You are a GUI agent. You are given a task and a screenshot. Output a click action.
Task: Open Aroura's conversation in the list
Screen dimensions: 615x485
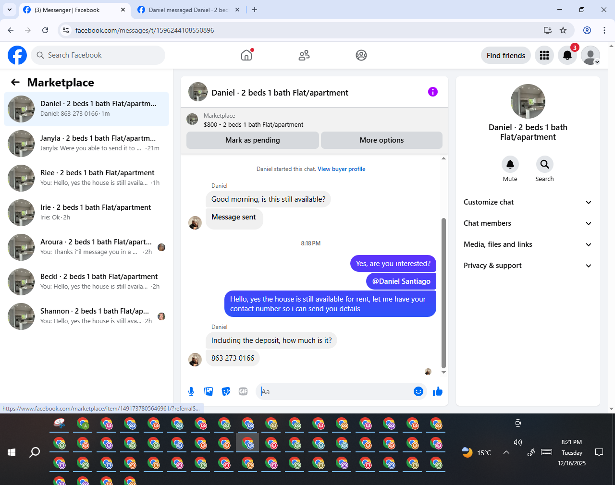tap(86, 247)
